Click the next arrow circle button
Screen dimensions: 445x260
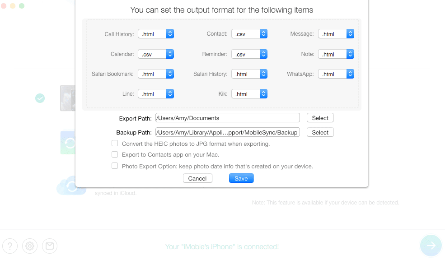431,246
